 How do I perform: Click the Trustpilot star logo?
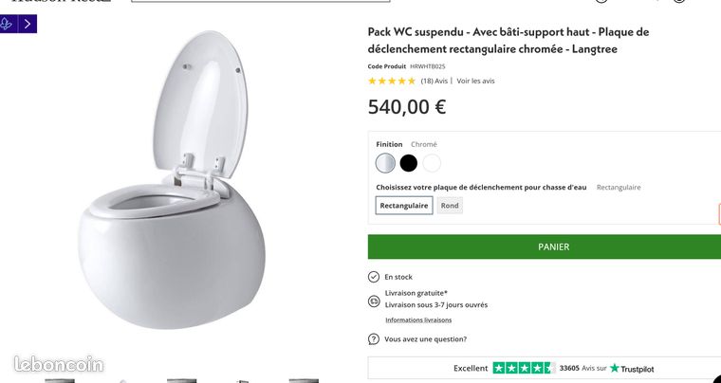[615, 368]
